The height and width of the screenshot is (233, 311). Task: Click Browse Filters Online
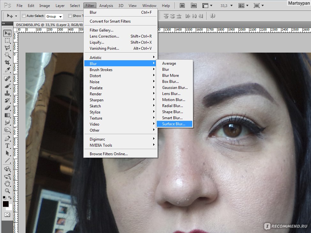pyautogui.click(x=109, y=154)
